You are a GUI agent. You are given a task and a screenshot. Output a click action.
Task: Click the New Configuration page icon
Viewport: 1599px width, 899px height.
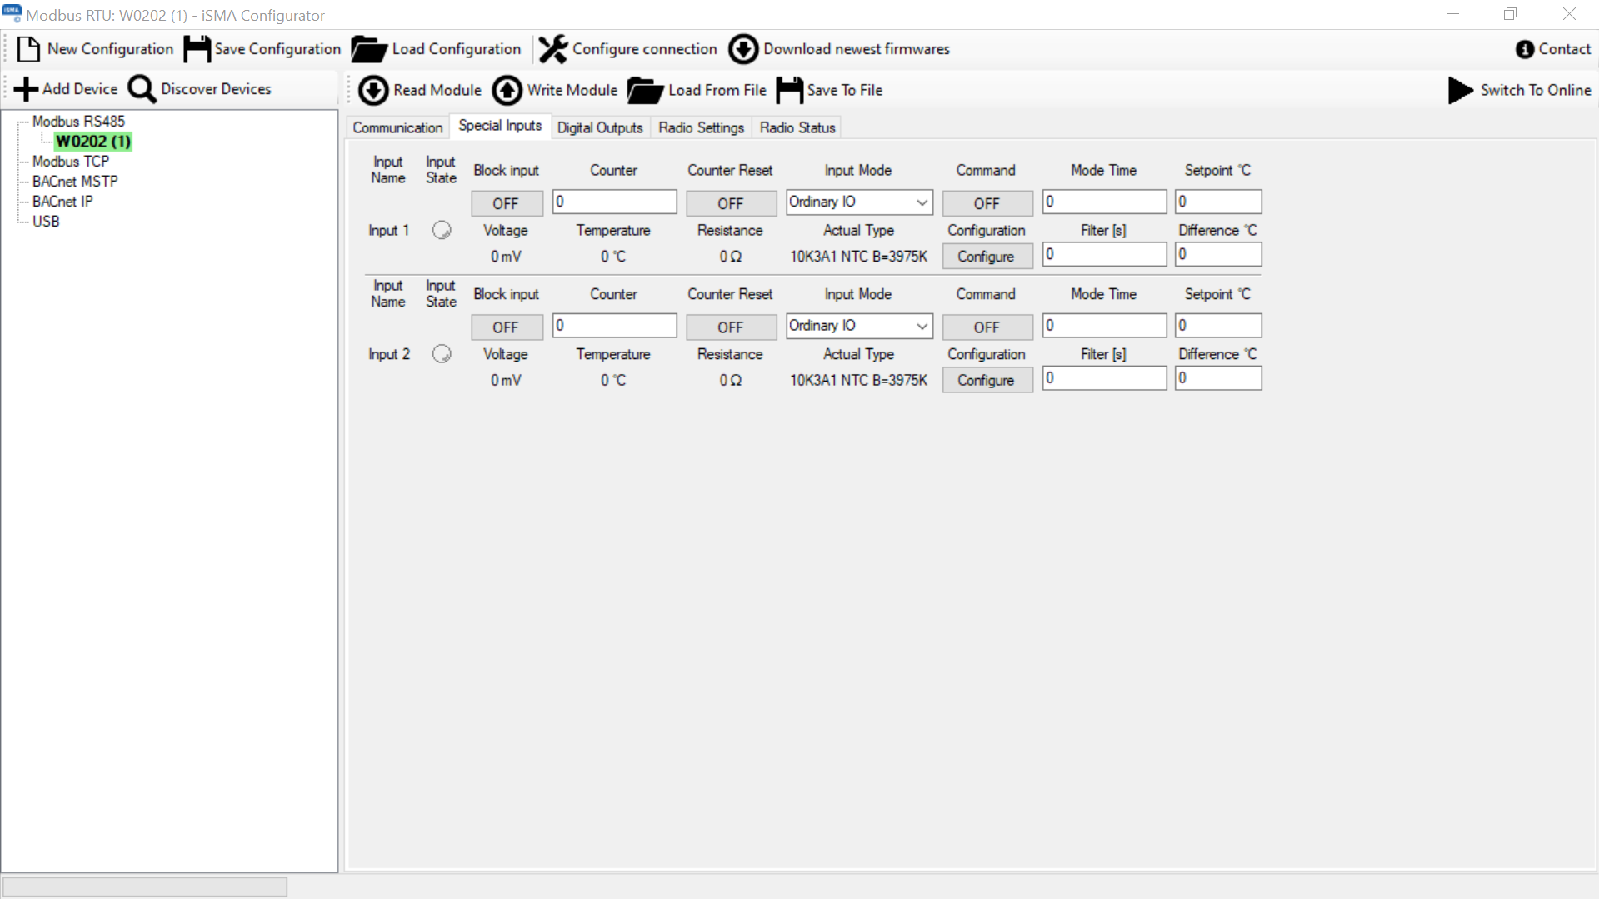(x=28, y=49)
